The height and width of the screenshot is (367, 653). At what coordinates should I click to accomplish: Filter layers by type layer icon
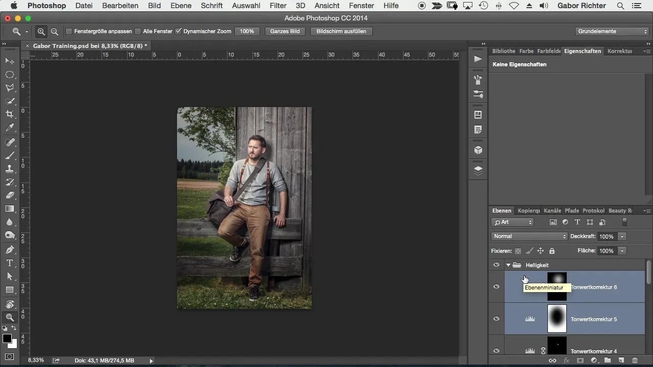[577, 222]
